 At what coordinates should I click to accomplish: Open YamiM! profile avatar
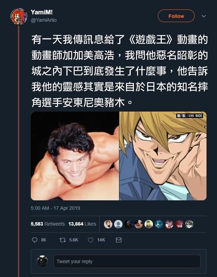tap(19, 16)
